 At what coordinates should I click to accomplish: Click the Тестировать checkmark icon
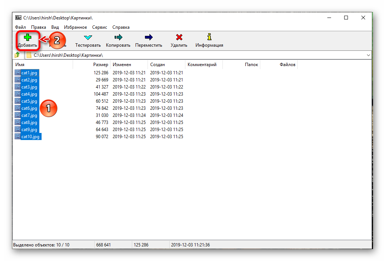point(88,37)
